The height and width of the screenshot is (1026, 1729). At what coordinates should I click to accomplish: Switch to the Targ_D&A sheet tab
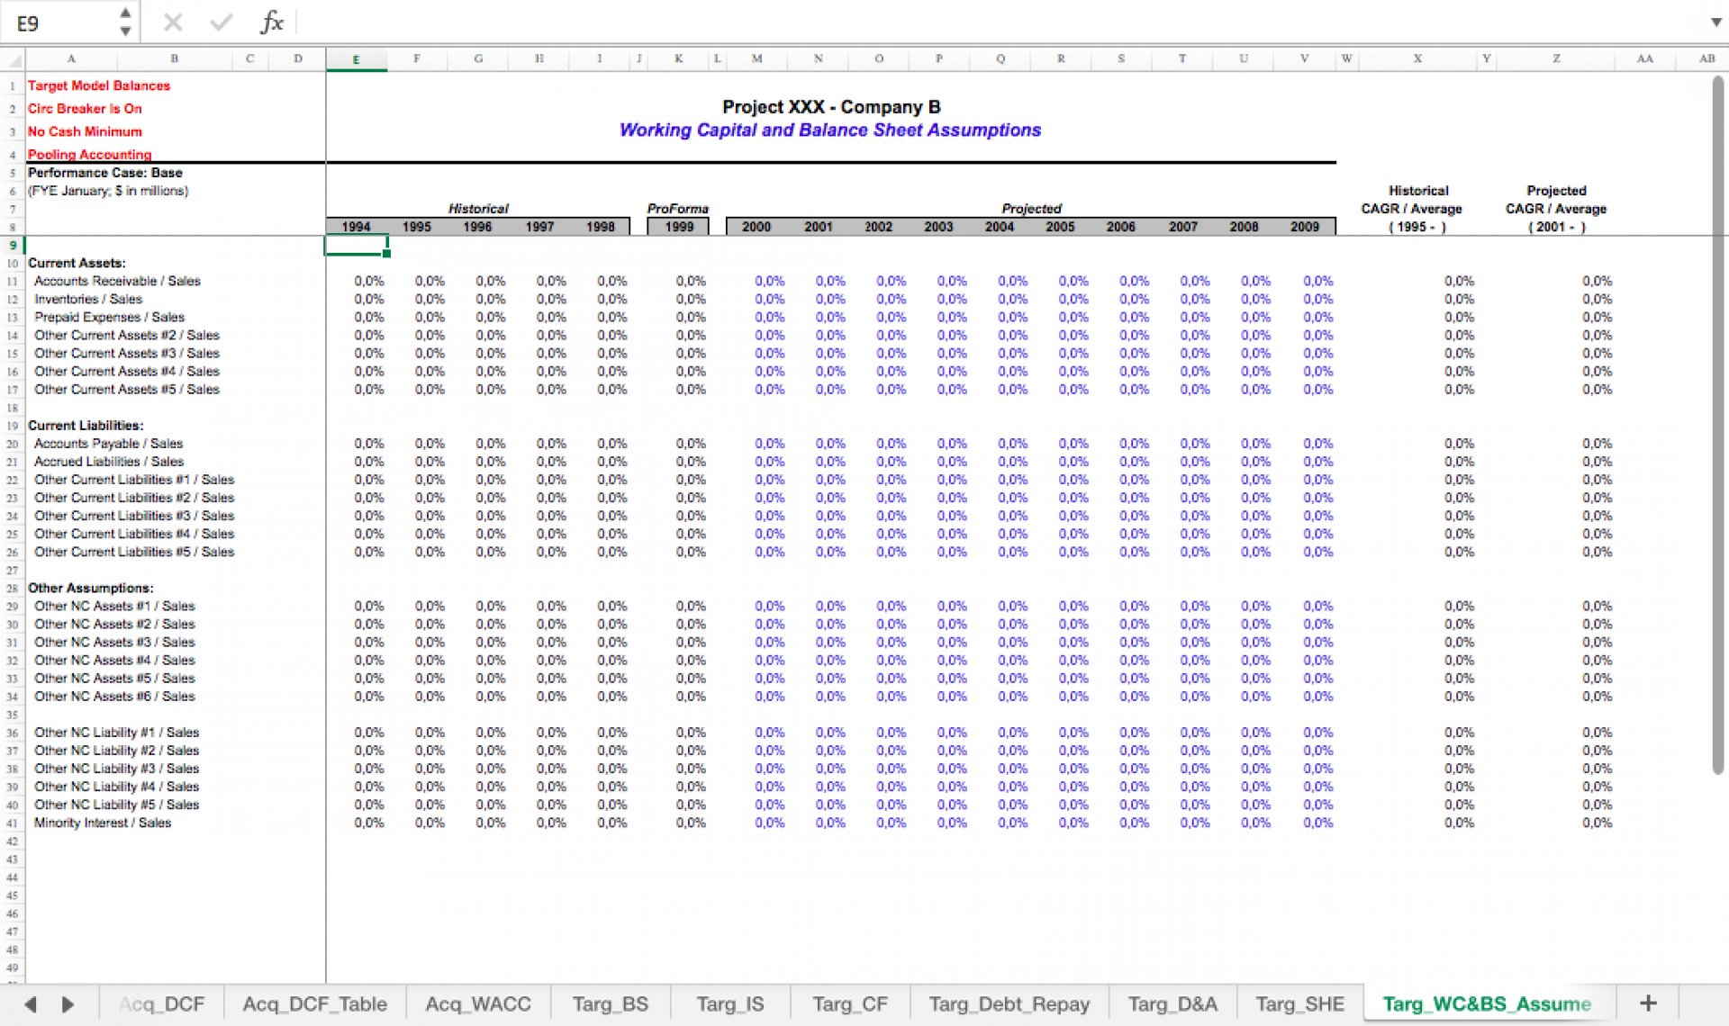1172,1004
